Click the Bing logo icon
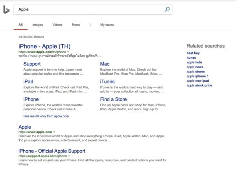The height and width of the screenshot is (169, 236). (6, 9)
